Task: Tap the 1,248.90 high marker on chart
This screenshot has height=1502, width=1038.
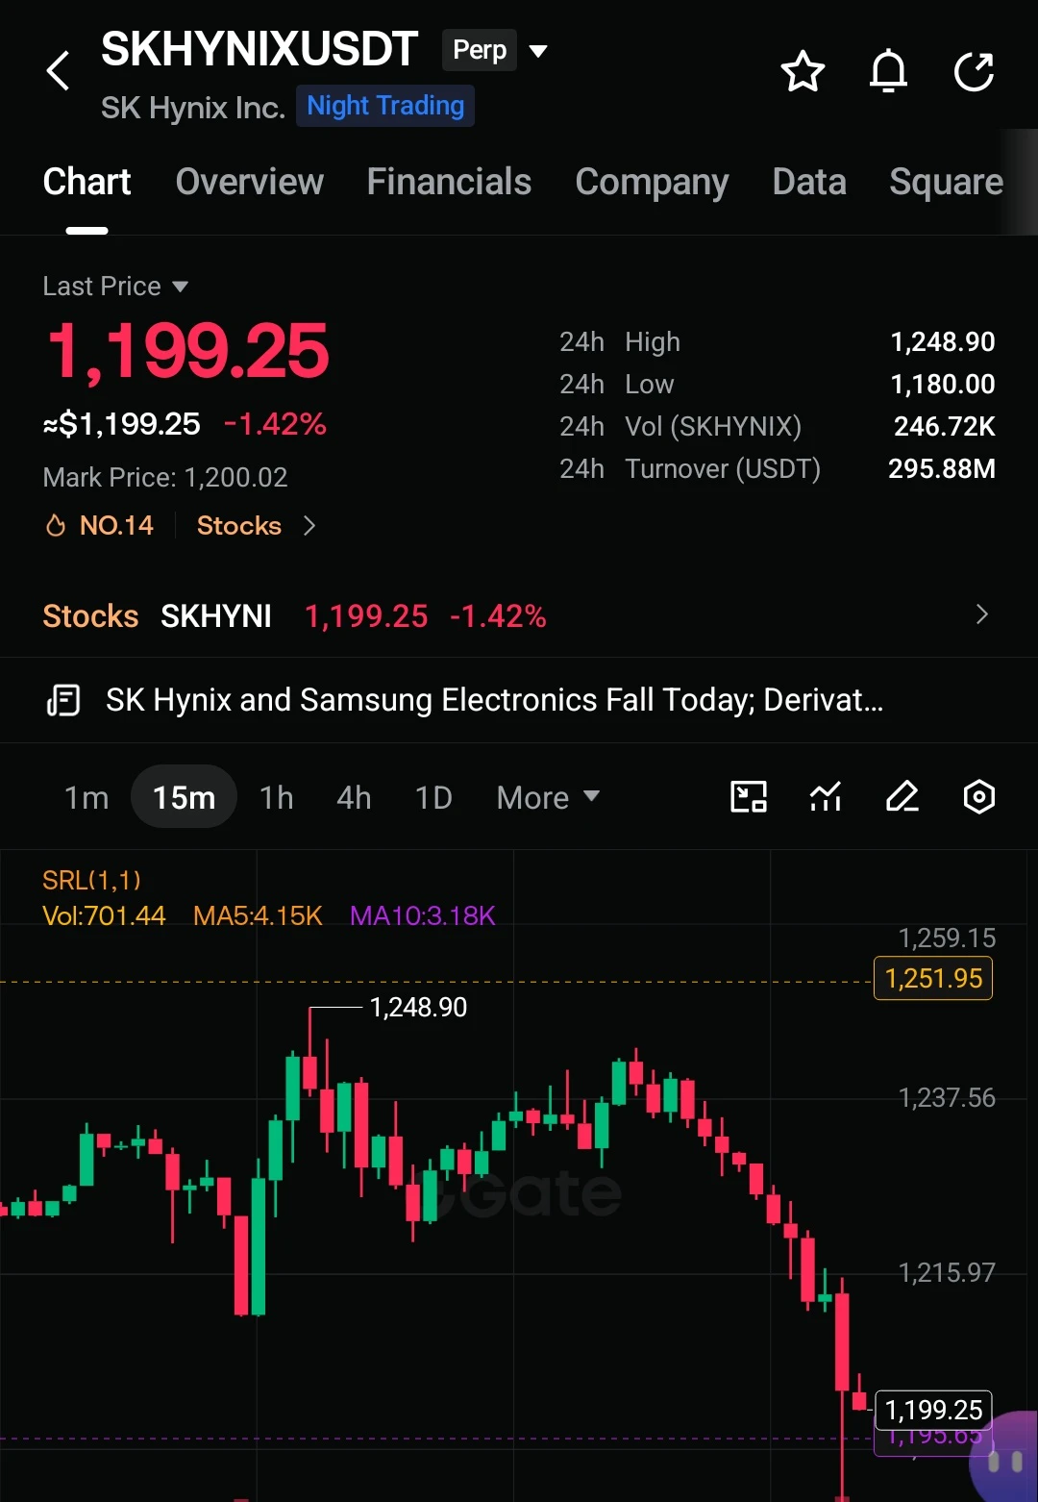Action: [418, 1007]
